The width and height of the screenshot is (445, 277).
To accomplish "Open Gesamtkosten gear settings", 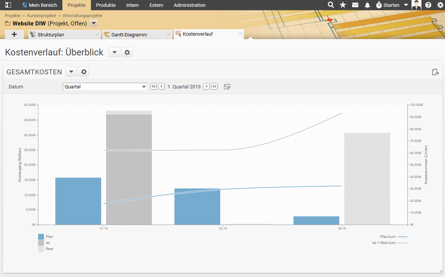I will (x=84, y=72).
